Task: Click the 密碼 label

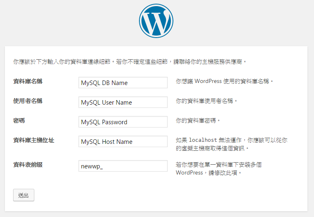Action: pyautogui.click(x=19, y=121)
